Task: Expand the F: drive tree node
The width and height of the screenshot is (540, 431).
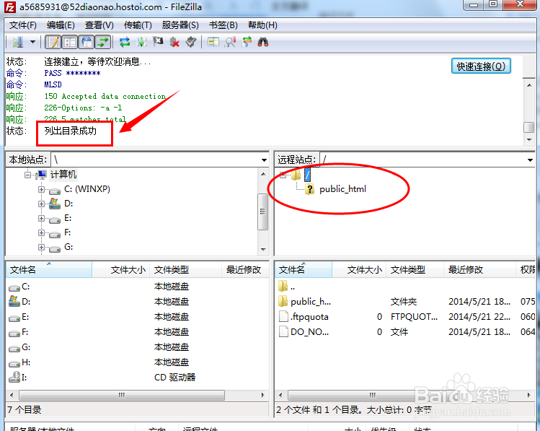Action: tap(41, 232)
